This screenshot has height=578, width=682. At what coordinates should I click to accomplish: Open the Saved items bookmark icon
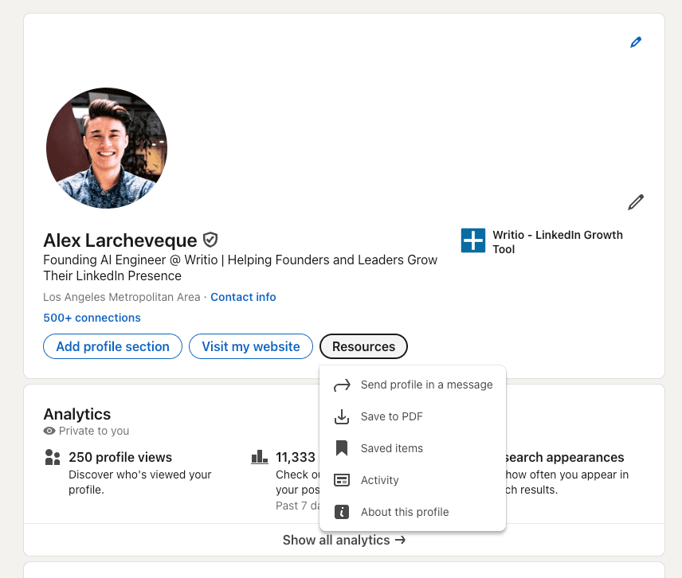point(343,448)
